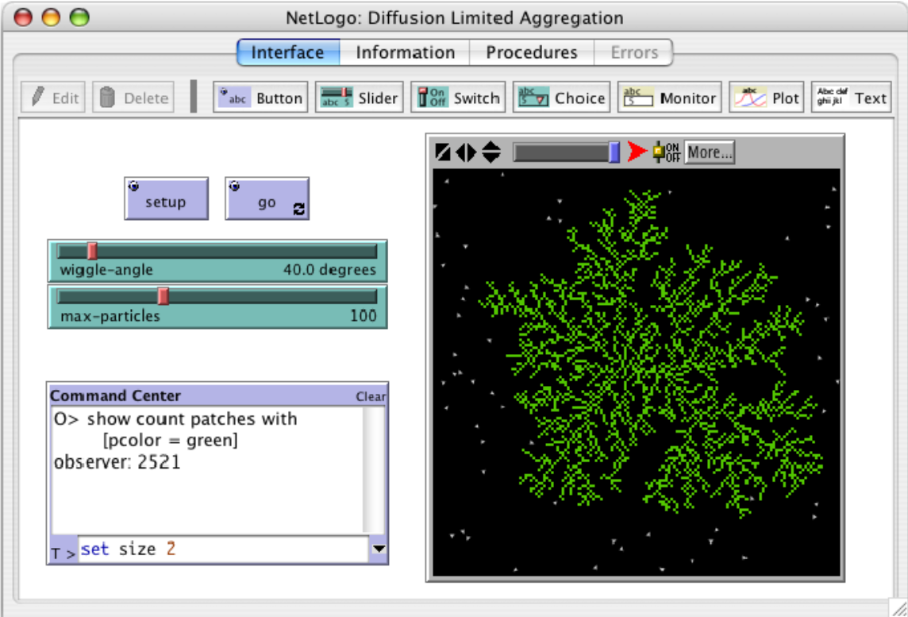Add a Text note widget from toolbar
Image resolution: width=908 pixels, height=617 pixels.
851,98
